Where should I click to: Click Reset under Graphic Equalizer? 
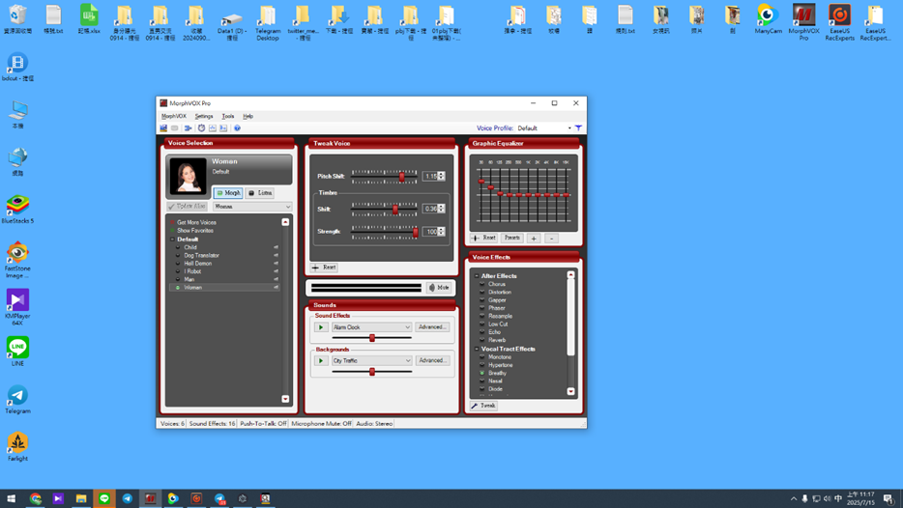(483, 238)
